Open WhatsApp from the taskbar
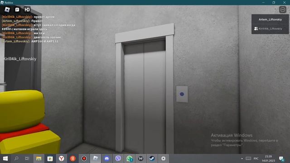The width and height of the screenshot is (290, 163). 129,158
